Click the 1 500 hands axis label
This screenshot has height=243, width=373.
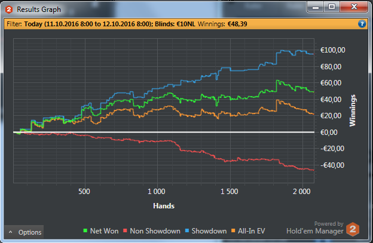click(229, 192)
